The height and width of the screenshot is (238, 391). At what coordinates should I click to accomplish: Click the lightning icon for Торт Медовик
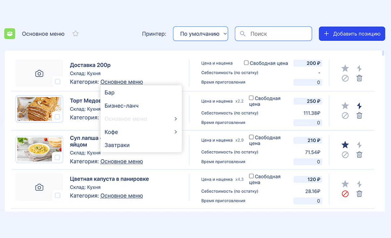tap(359, 106)
